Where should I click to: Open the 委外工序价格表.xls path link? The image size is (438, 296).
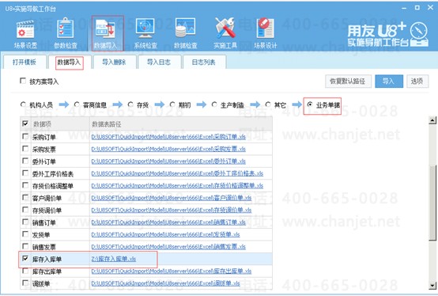point(177,173)
